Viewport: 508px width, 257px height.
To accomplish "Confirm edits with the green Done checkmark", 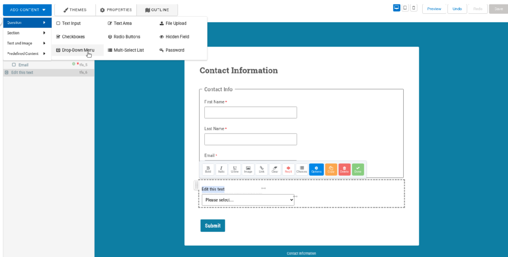I will click(x=358, y=169).
